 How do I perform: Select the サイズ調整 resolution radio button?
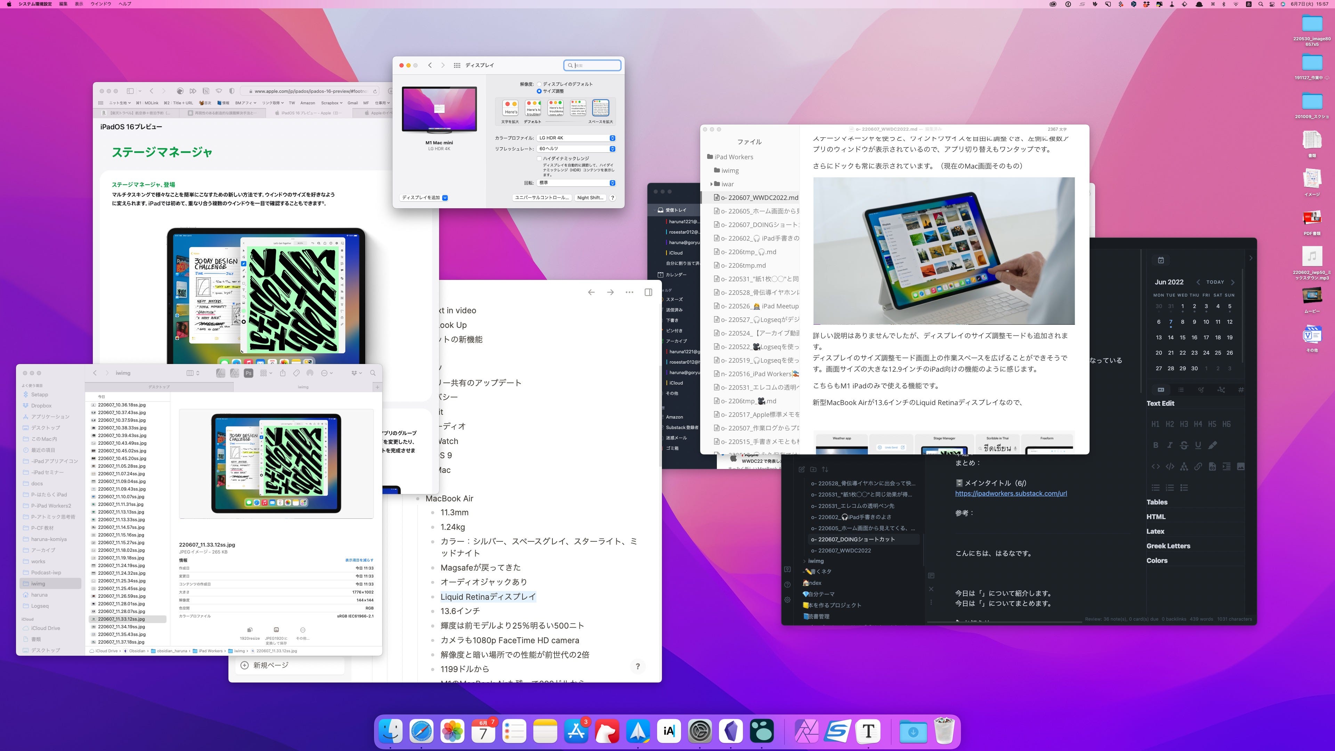[x=539, y=91]
